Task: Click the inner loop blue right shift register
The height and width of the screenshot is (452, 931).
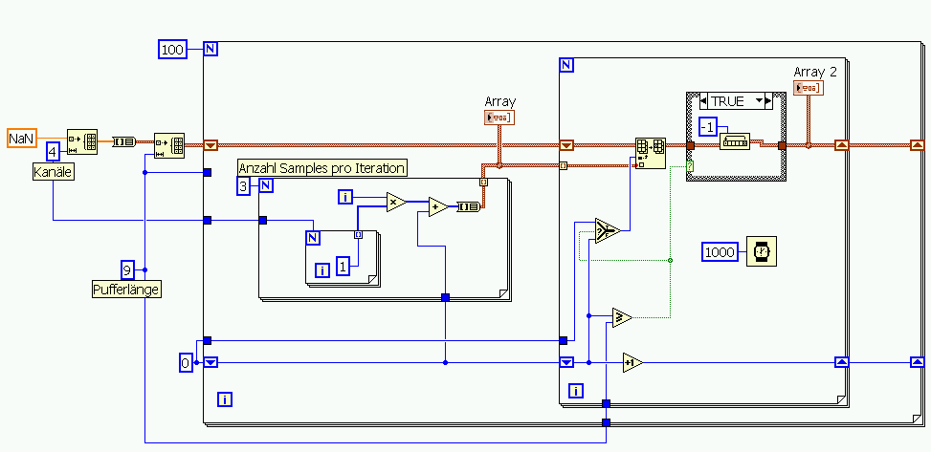Action: pyautogui.click(x=842, y=362)
